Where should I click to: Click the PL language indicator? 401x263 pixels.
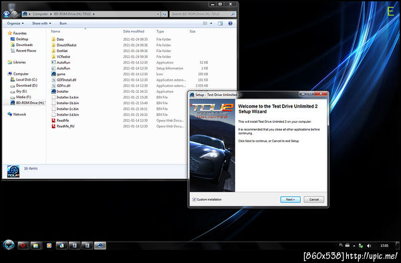click(341, 245)
